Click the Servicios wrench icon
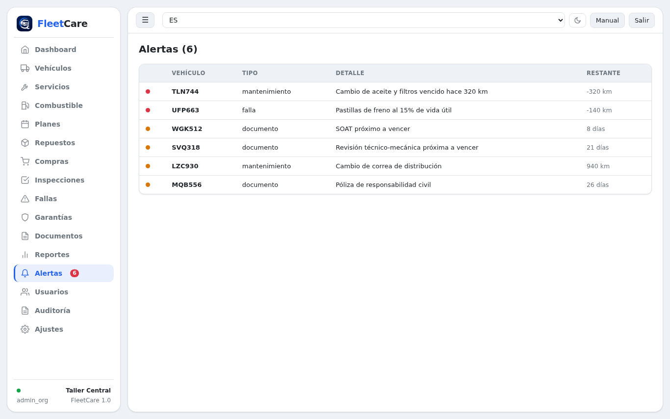 pos(25,87)
